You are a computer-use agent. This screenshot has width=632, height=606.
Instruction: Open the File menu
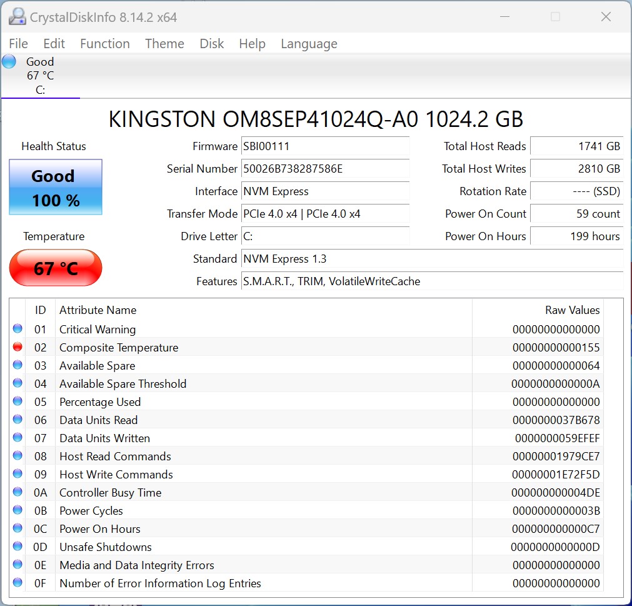tap(19, 44)
